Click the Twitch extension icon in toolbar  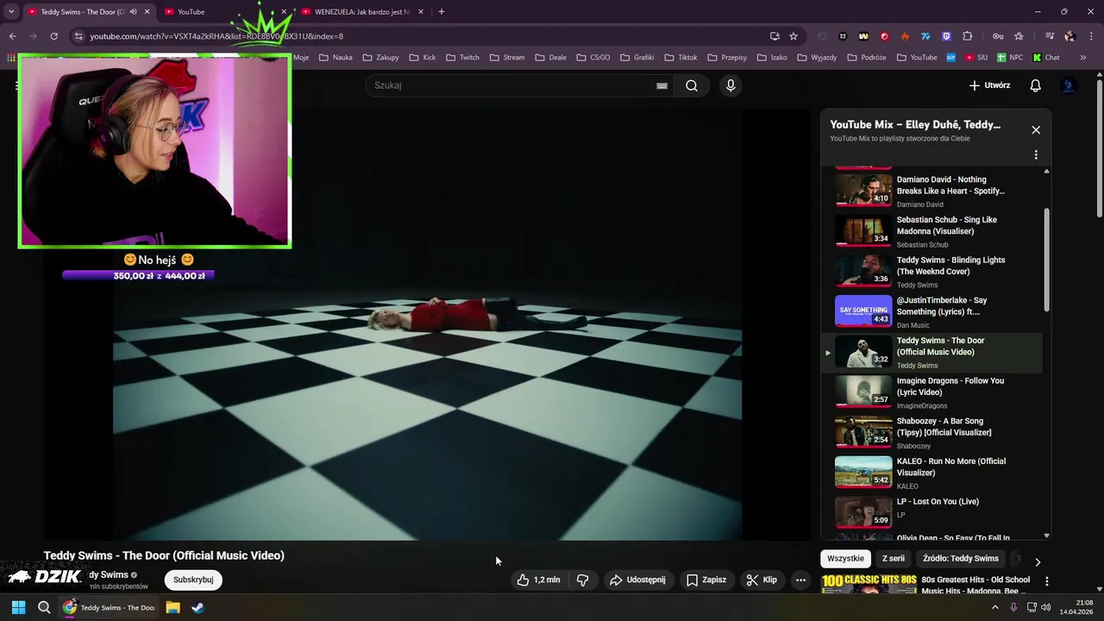(946, 36)
